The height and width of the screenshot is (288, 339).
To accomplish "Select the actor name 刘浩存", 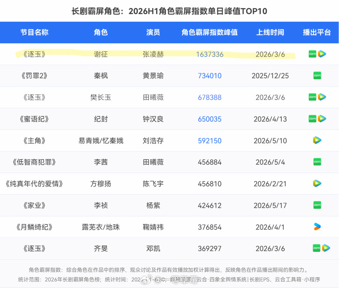I will coord(153,141).
